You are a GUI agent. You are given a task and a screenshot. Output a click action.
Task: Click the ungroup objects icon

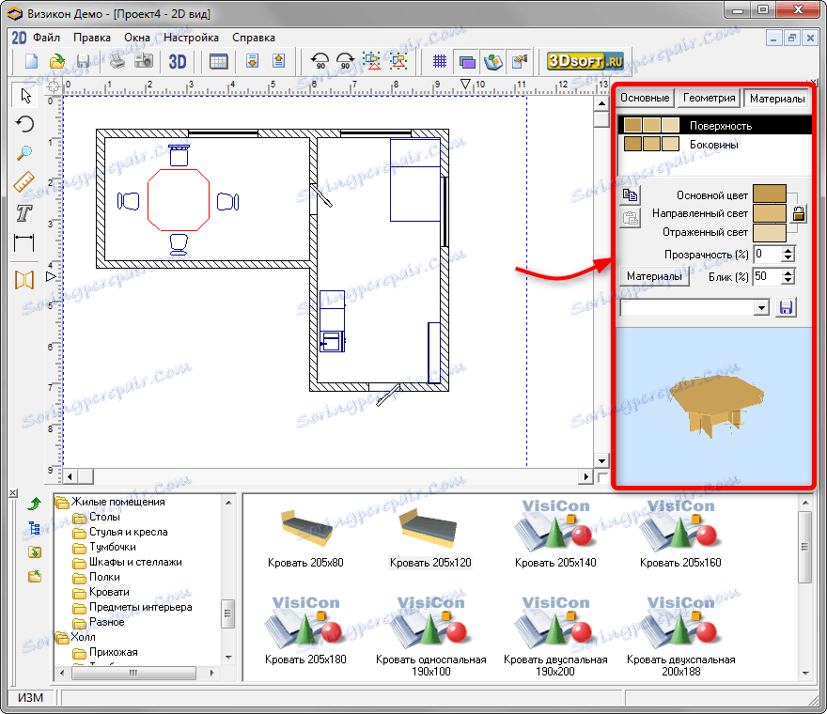pos(398,62)
